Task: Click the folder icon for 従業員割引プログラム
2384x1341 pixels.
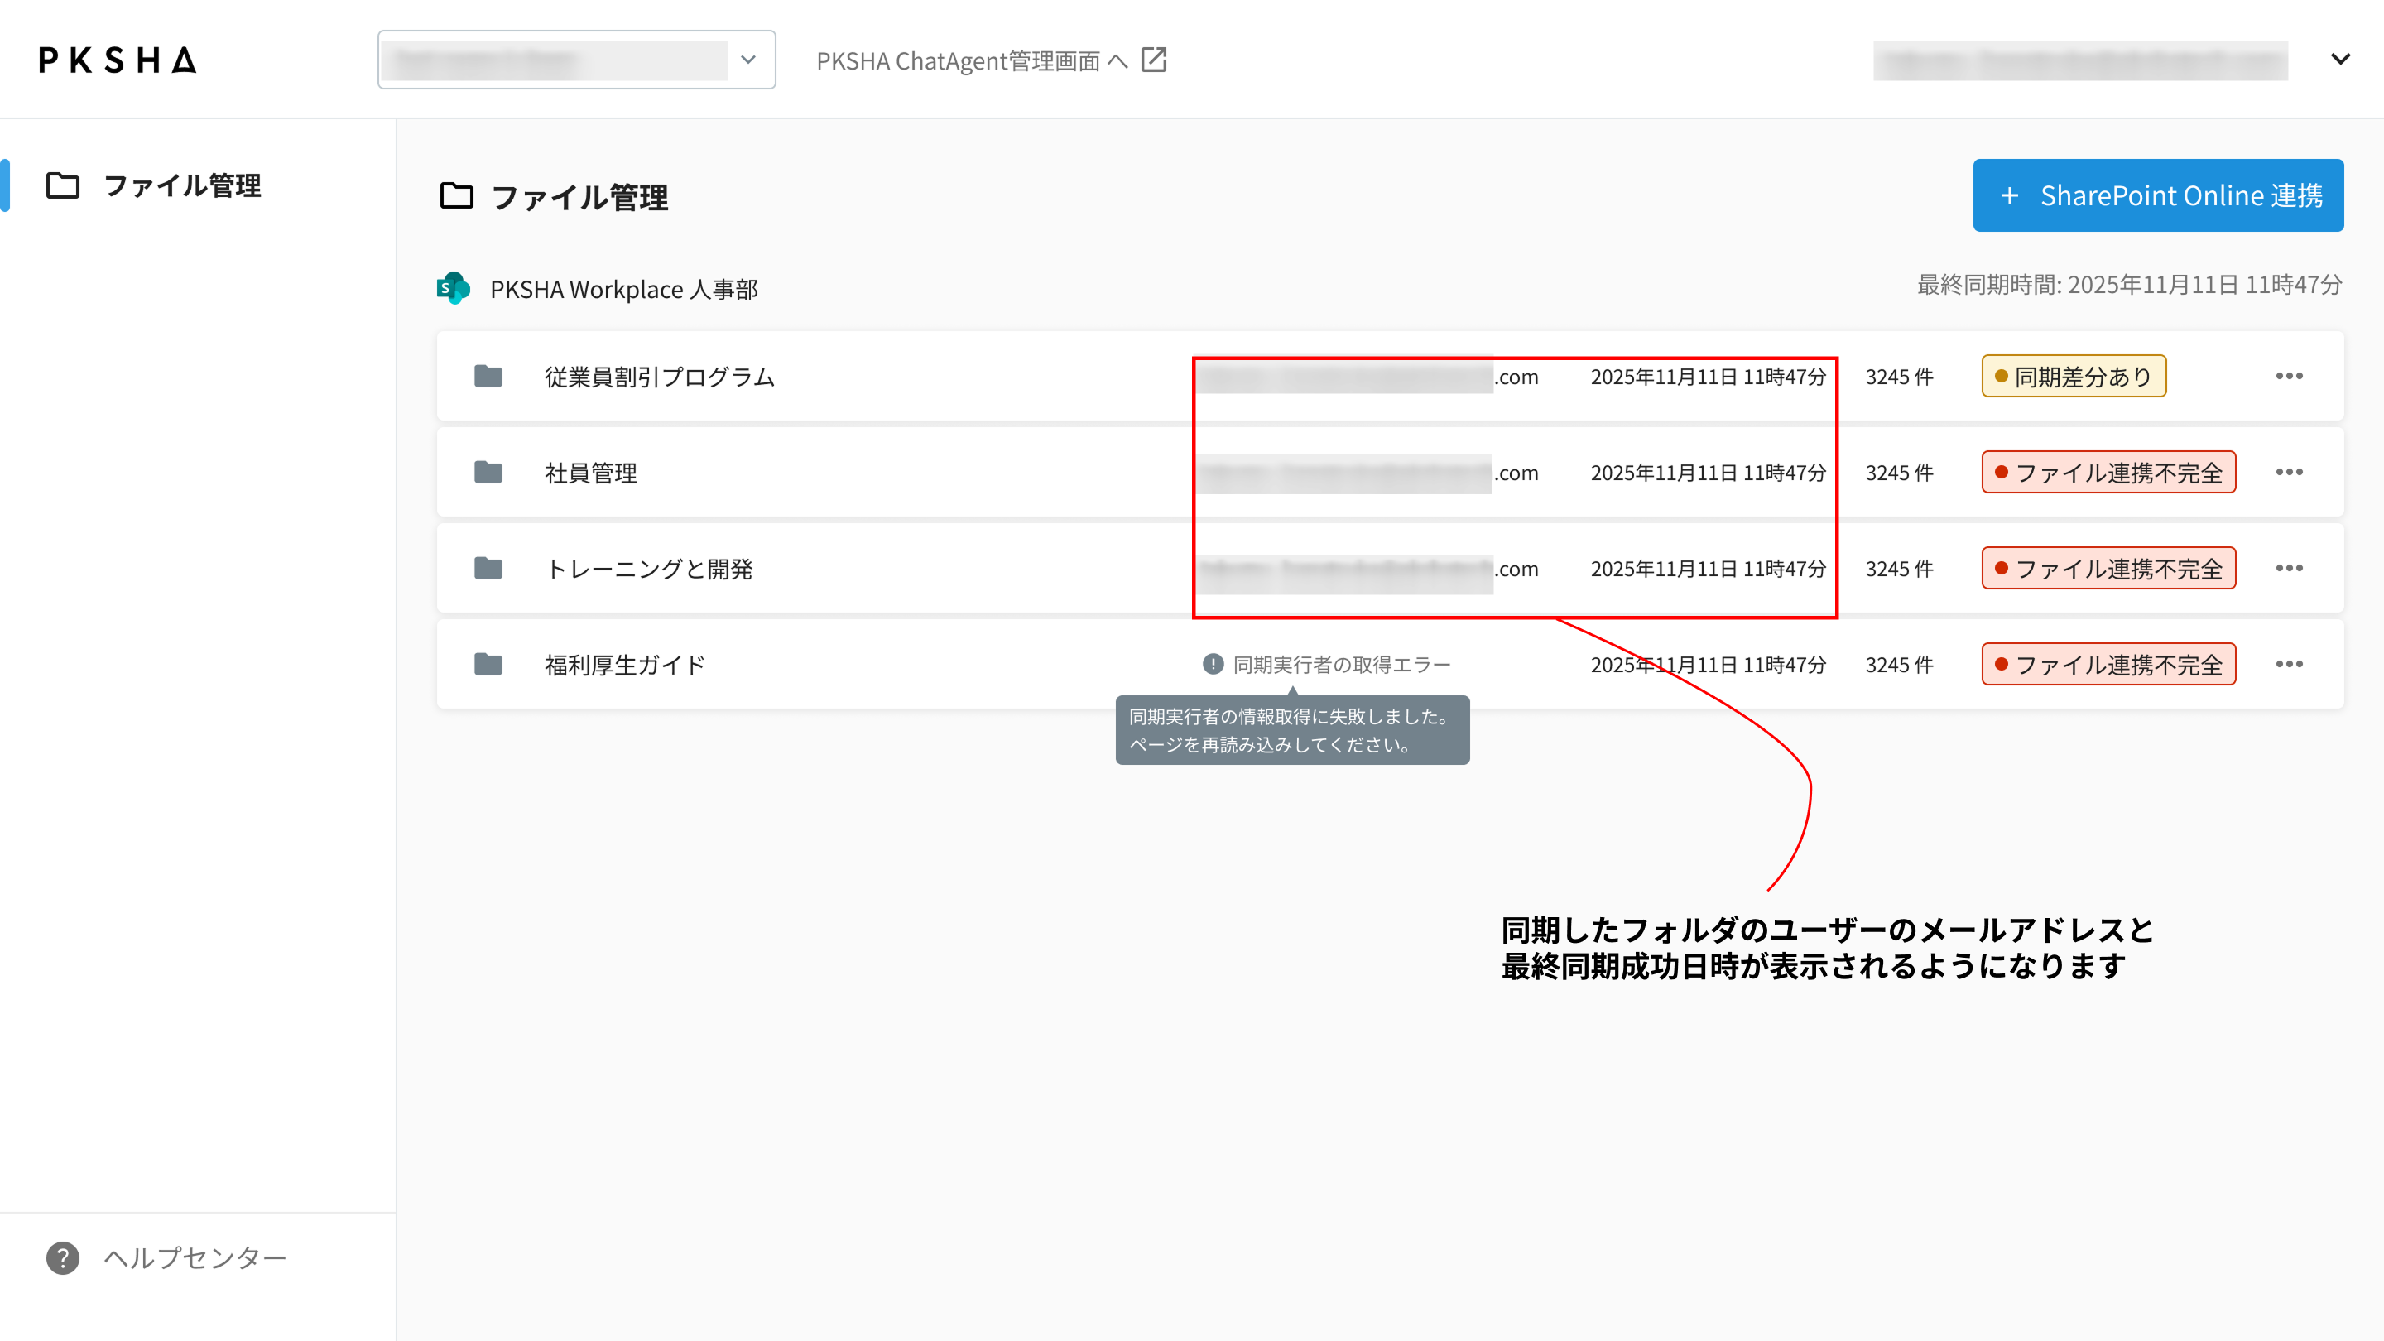Action: 488,376
